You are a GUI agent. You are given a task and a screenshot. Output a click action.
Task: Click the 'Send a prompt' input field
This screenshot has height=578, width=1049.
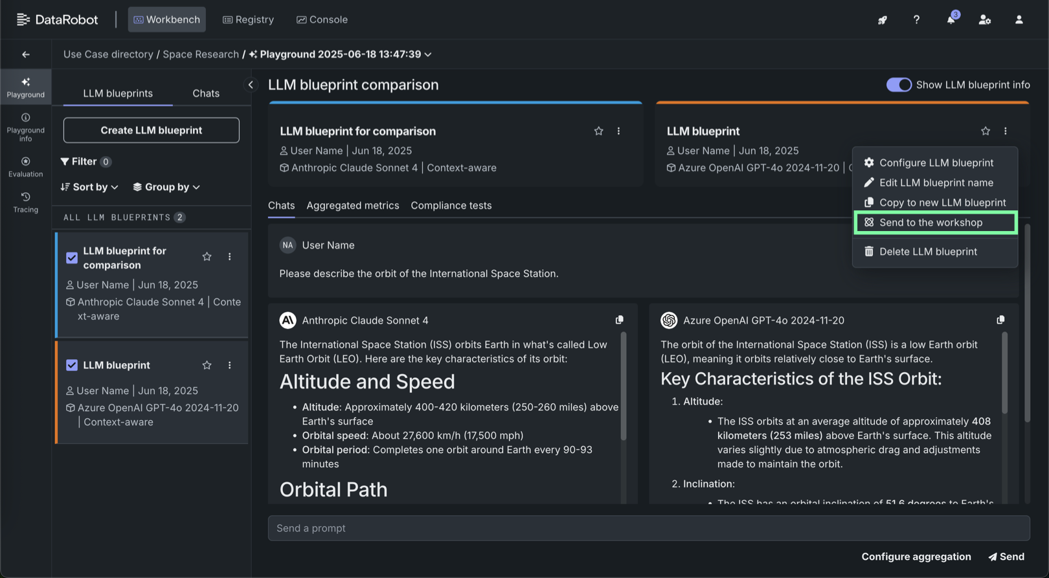pos(648,528)
